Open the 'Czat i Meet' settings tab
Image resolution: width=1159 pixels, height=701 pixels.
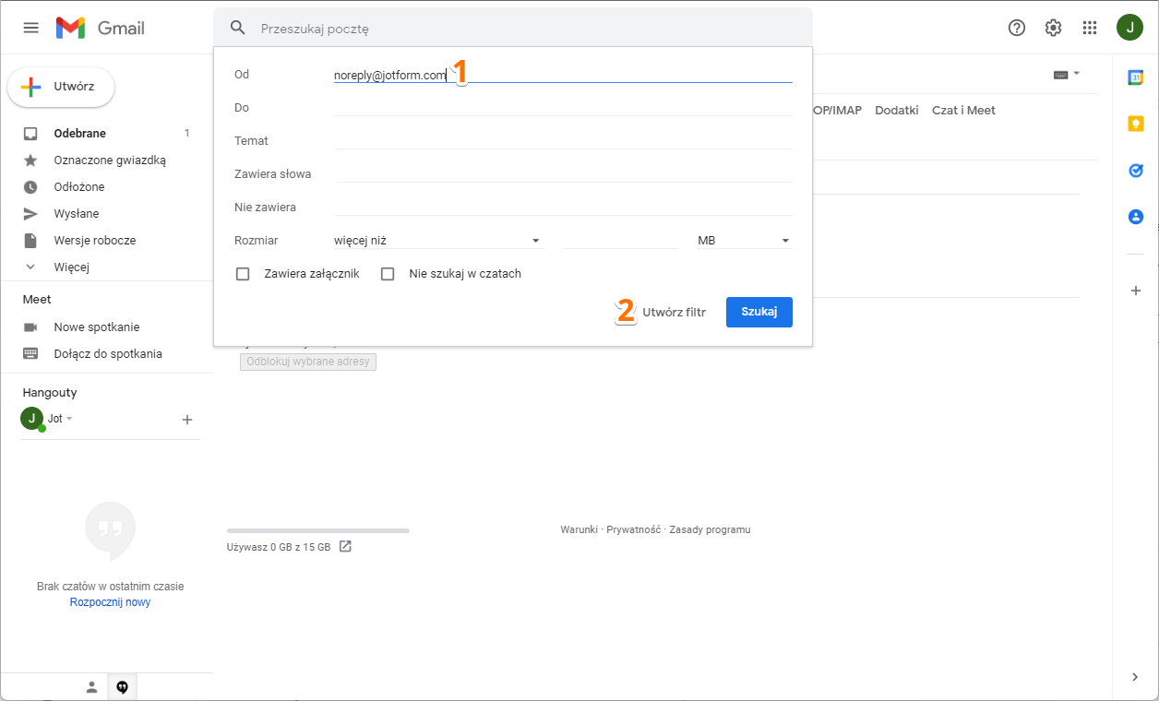point(963,110)
